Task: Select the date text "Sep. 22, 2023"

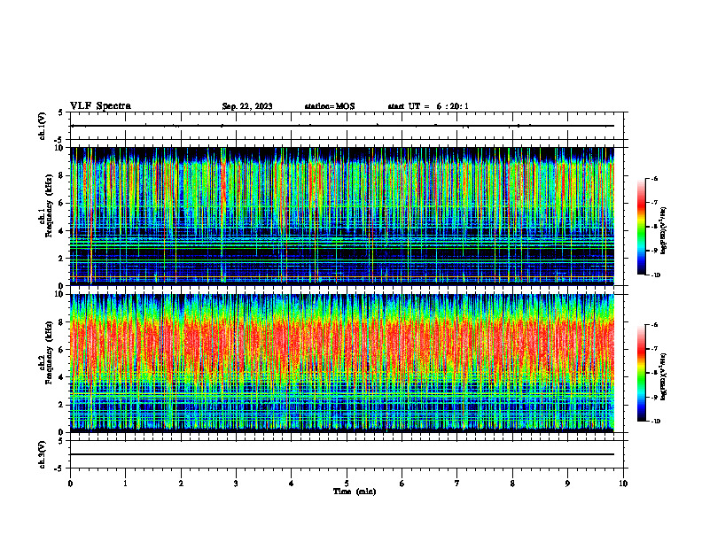Action: [247, 106]
